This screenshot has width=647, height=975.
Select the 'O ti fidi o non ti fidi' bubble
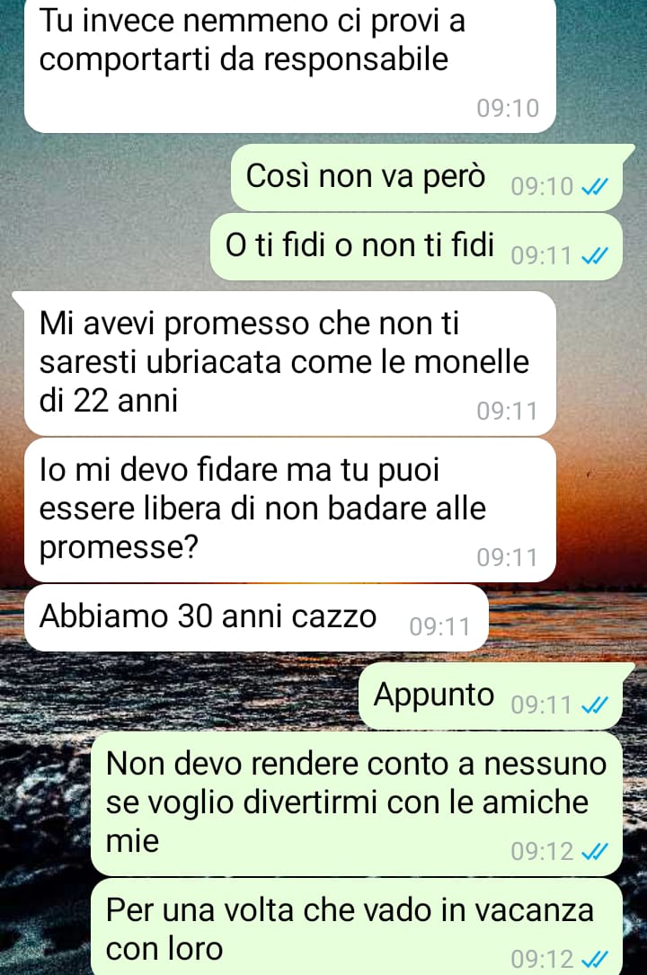[x=416, y=247]
